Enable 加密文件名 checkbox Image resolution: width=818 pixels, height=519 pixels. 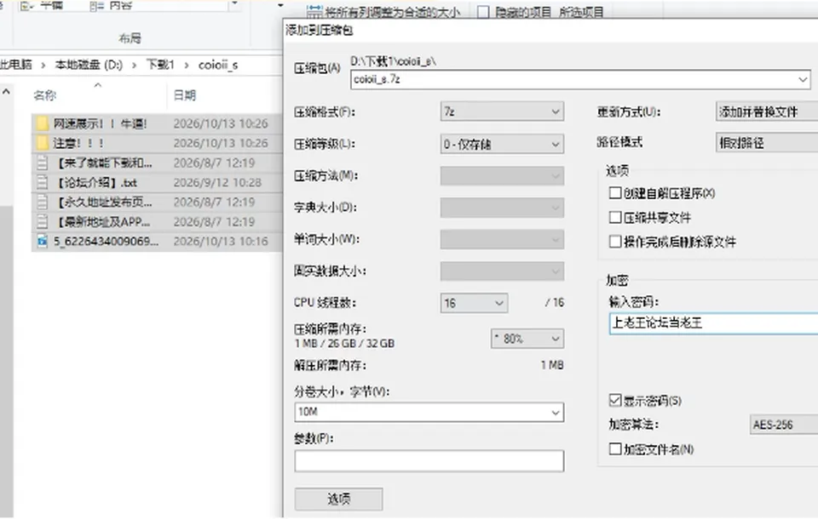point(615,448)
